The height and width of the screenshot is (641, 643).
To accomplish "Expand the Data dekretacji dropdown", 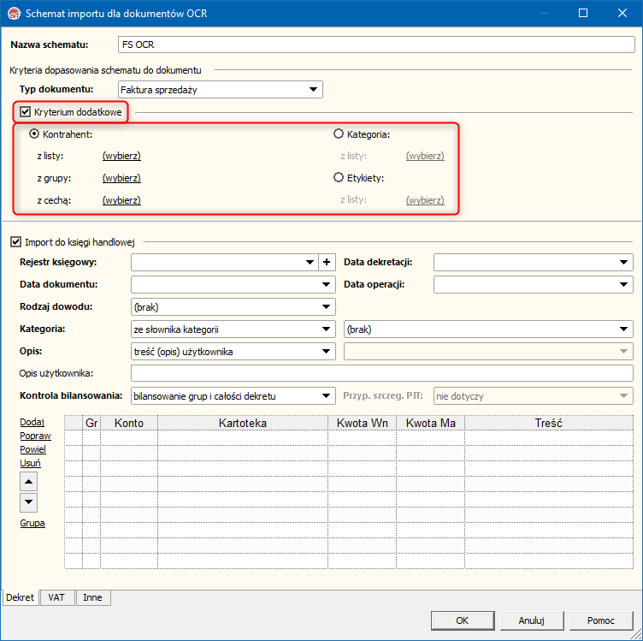I will point(624,263).
